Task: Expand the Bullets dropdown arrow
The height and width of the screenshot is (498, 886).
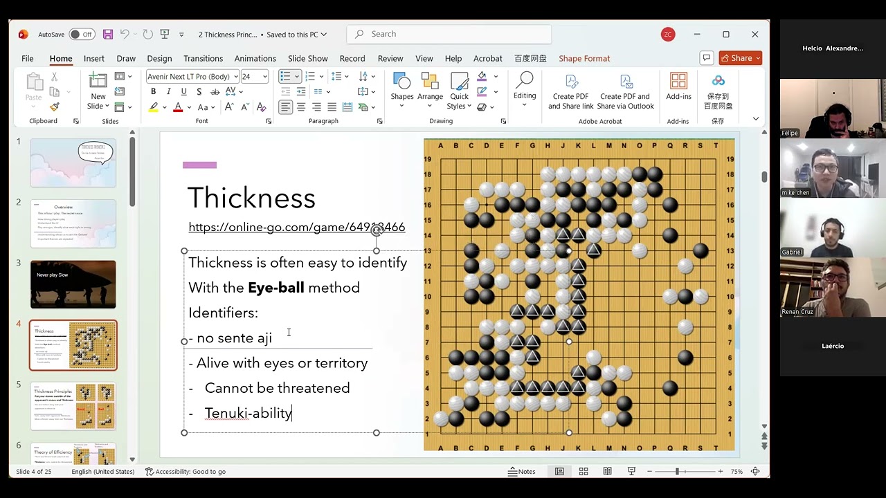Action: pyautogui.click(x=297, y=76)
